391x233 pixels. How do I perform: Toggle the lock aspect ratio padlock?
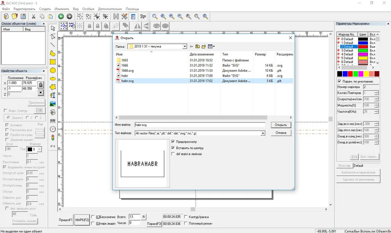tap(40, 85)
